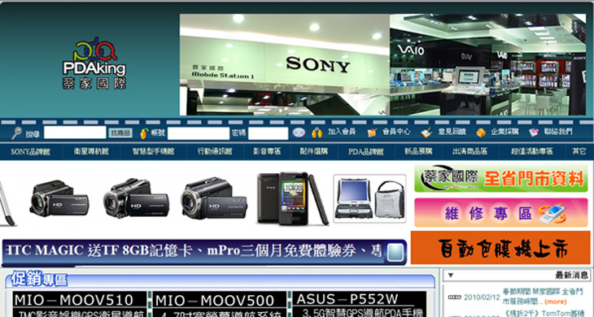
Task: Click the square button on HTC MAGIC banner
Action: (395, 253)
